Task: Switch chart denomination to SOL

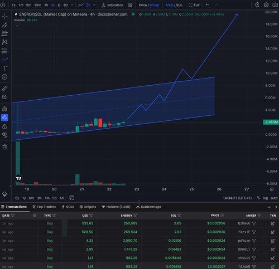Action: click(179, 5)
